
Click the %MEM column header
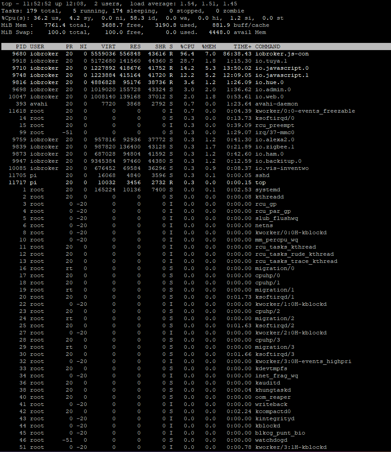tap(209, 46)
